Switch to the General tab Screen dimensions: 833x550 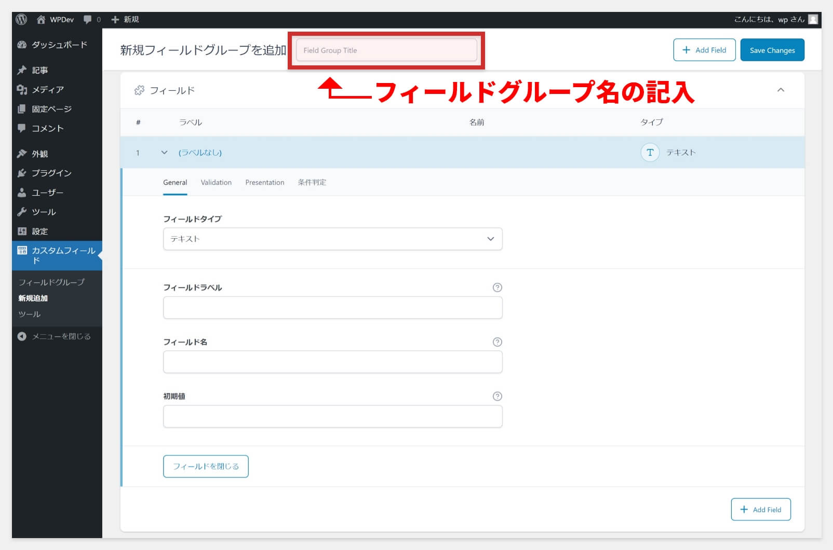175,183
